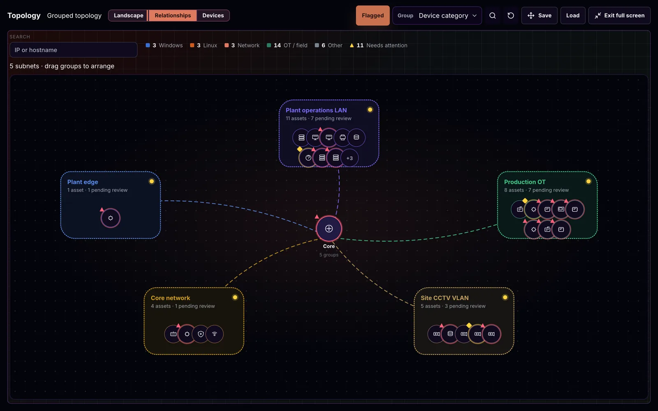Select the yellow-ringed camera in Site CCTV VLAN

click(477, 334)
